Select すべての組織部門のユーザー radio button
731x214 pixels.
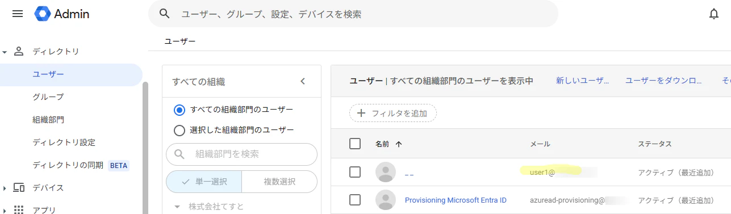(179, 110)
